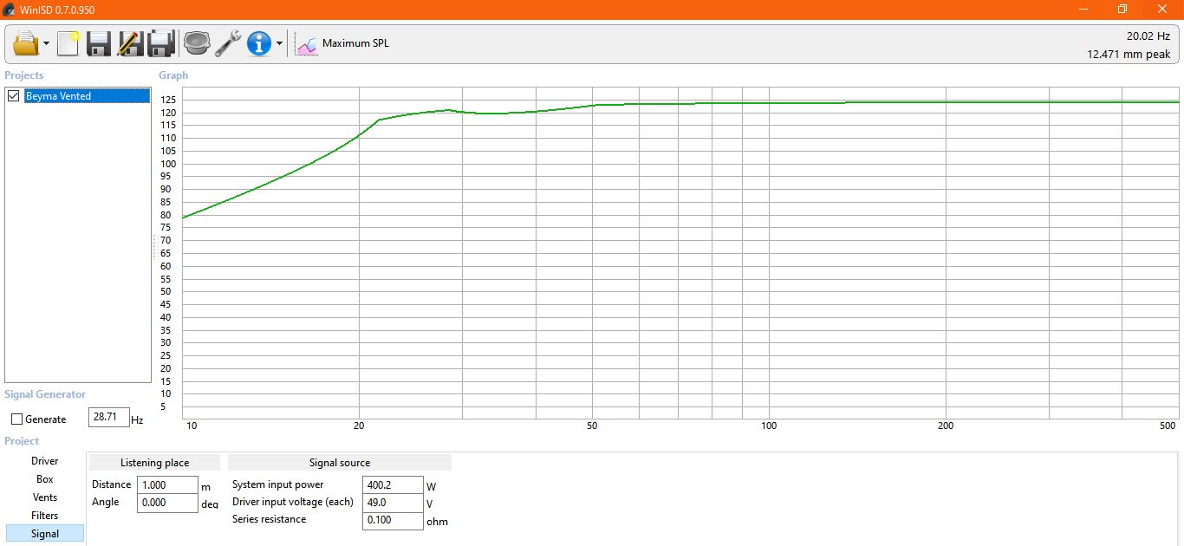Open options wrench icon
Image resolution: width=1184 pixels, height=546 pixels.
(228, 43)
